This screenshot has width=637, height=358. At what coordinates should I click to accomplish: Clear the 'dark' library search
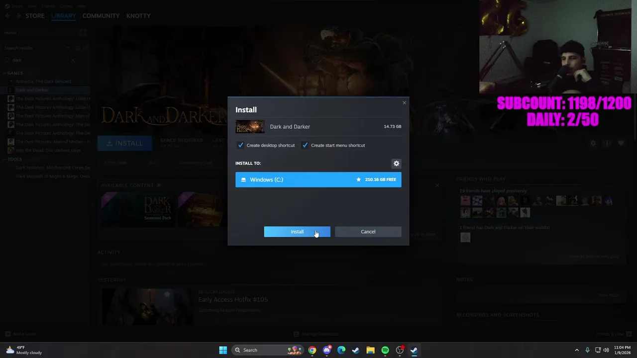pos(73,60)
